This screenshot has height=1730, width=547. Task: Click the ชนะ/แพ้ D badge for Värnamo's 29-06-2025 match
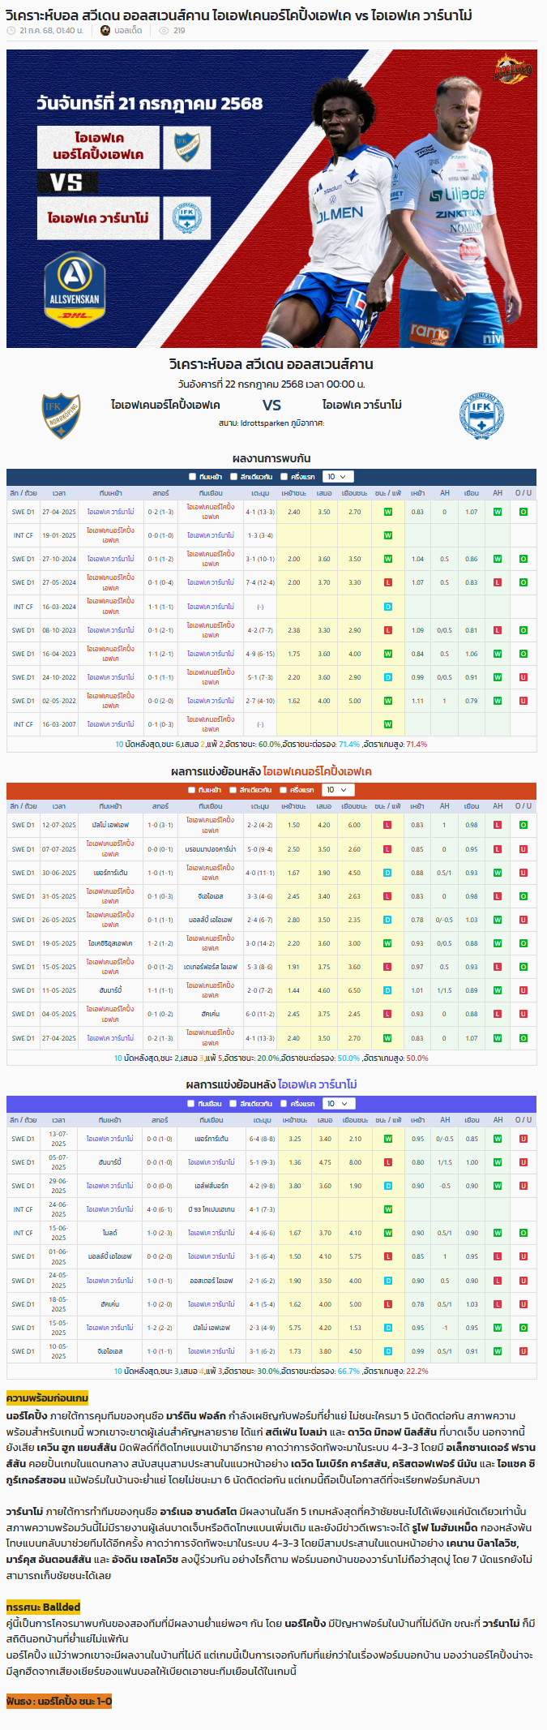click(388, 1186)
